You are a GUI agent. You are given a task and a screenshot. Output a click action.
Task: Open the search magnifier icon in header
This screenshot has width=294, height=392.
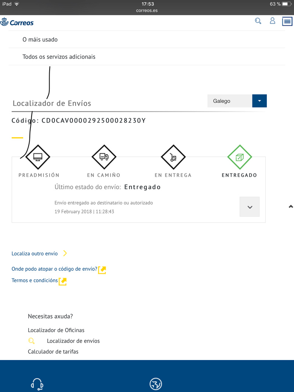[258, 21]
